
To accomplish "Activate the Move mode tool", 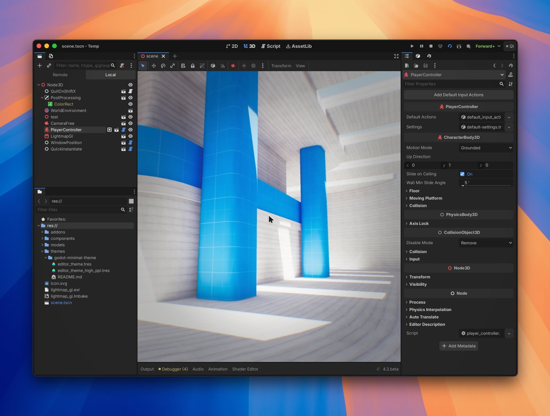I will point(154,66).
